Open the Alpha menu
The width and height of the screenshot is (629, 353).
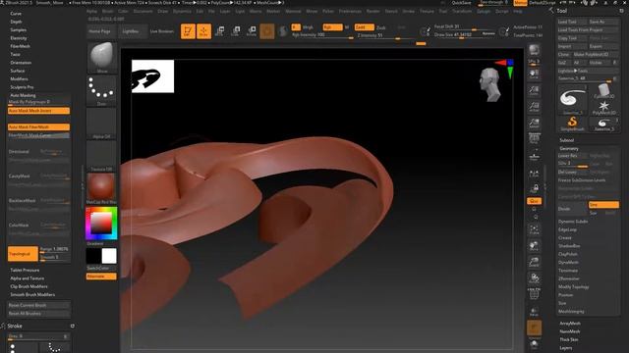[x=91, y=11]
